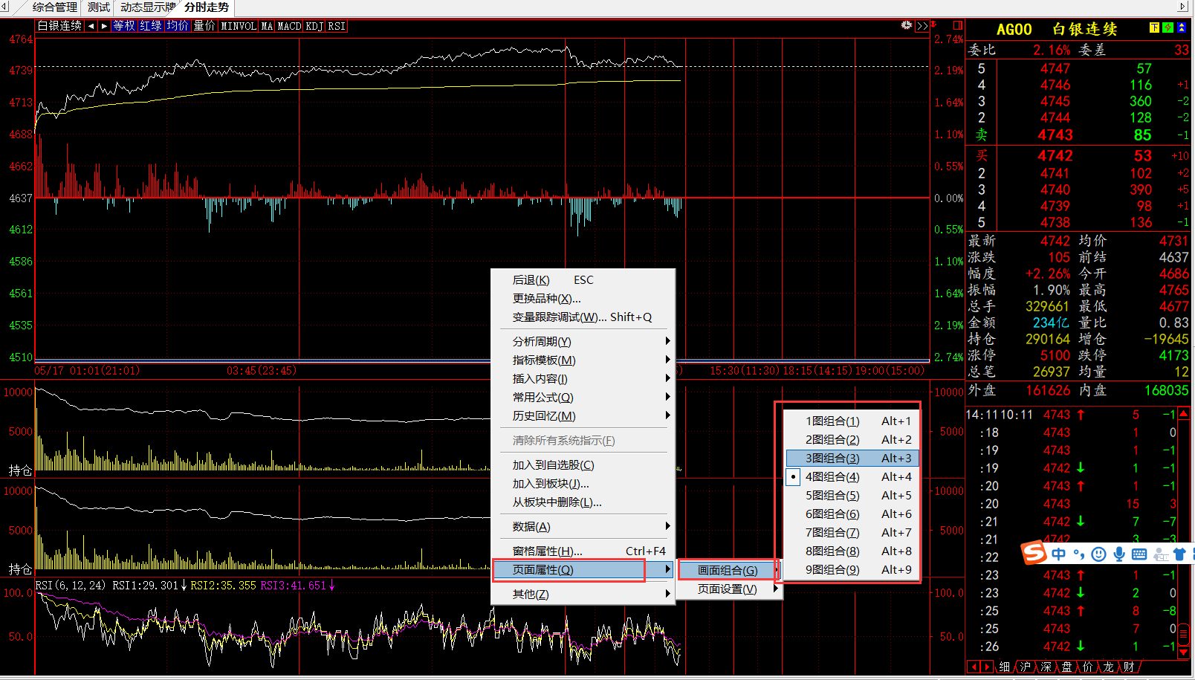1195x680 pixels.
Task: Choose 窗格属性(H)... menu item
Action: (583, 551)
